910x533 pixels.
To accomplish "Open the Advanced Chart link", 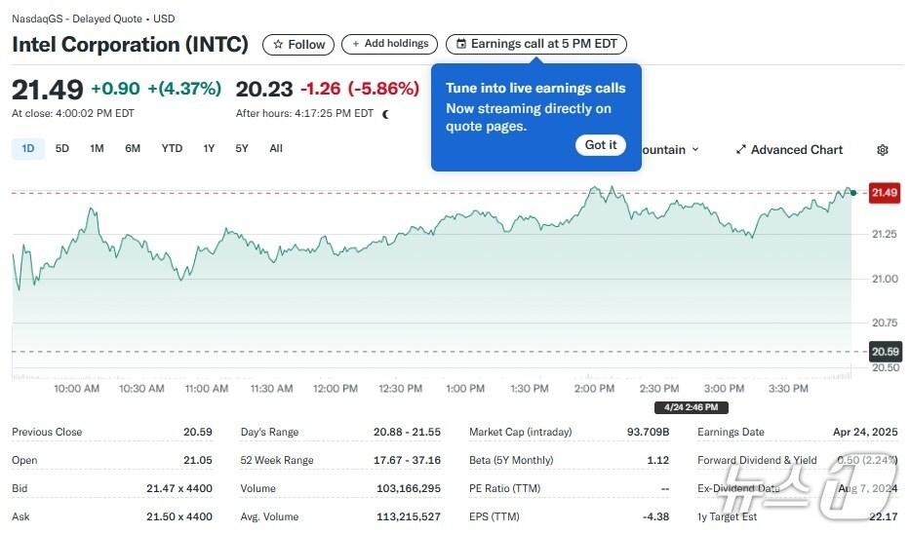I will [797, 150].
